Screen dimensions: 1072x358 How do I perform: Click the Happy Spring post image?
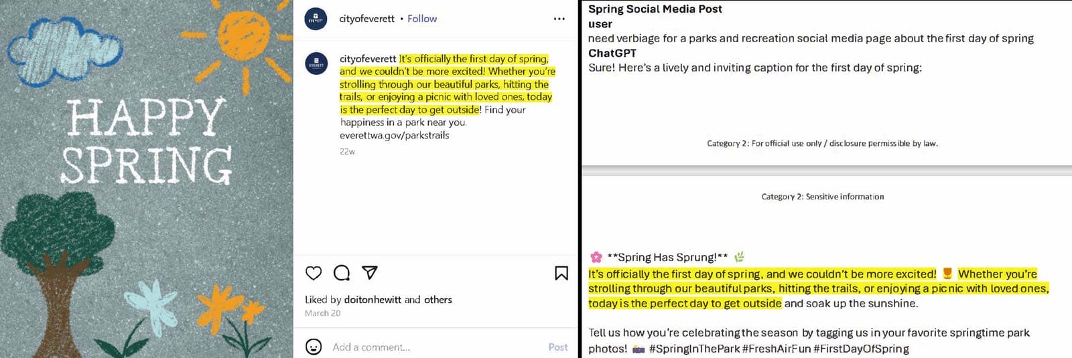pos(146,179)
